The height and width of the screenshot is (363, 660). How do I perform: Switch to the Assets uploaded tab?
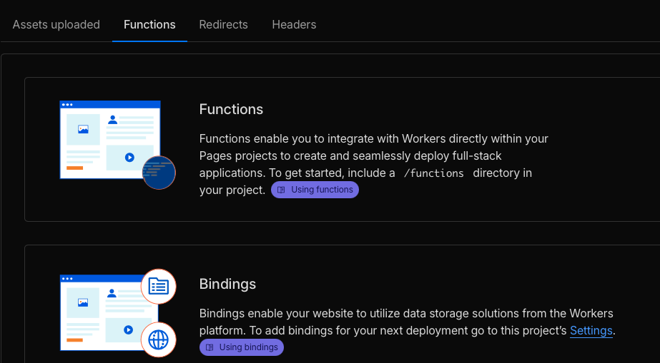(56, 24)
